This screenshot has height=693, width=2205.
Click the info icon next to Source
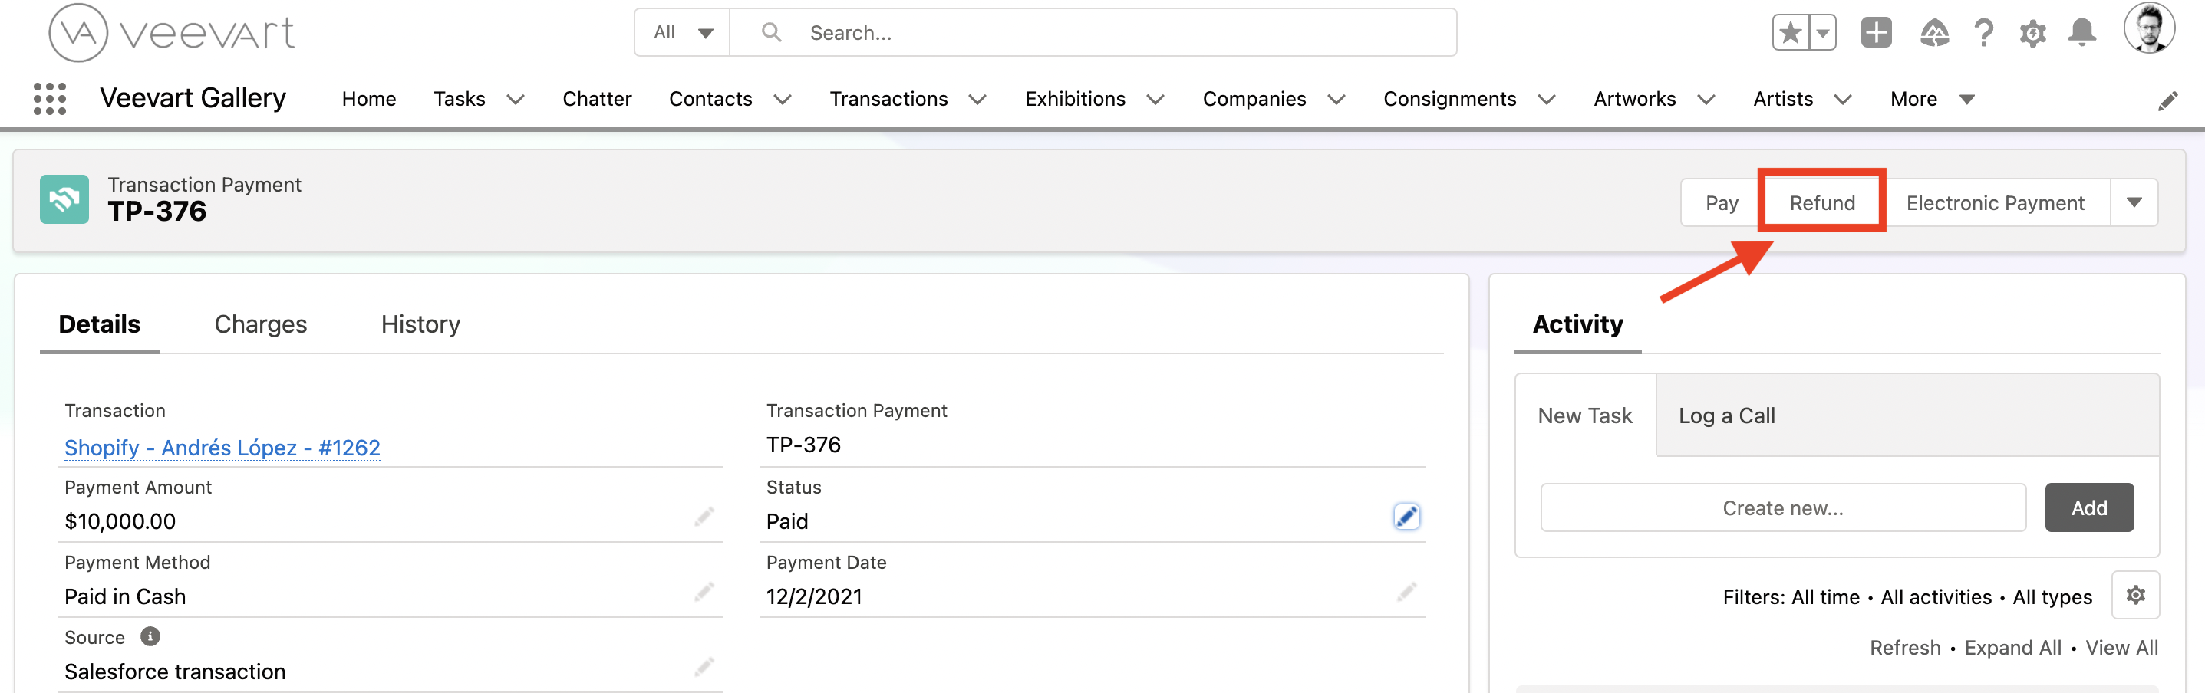tap(150, 636)
